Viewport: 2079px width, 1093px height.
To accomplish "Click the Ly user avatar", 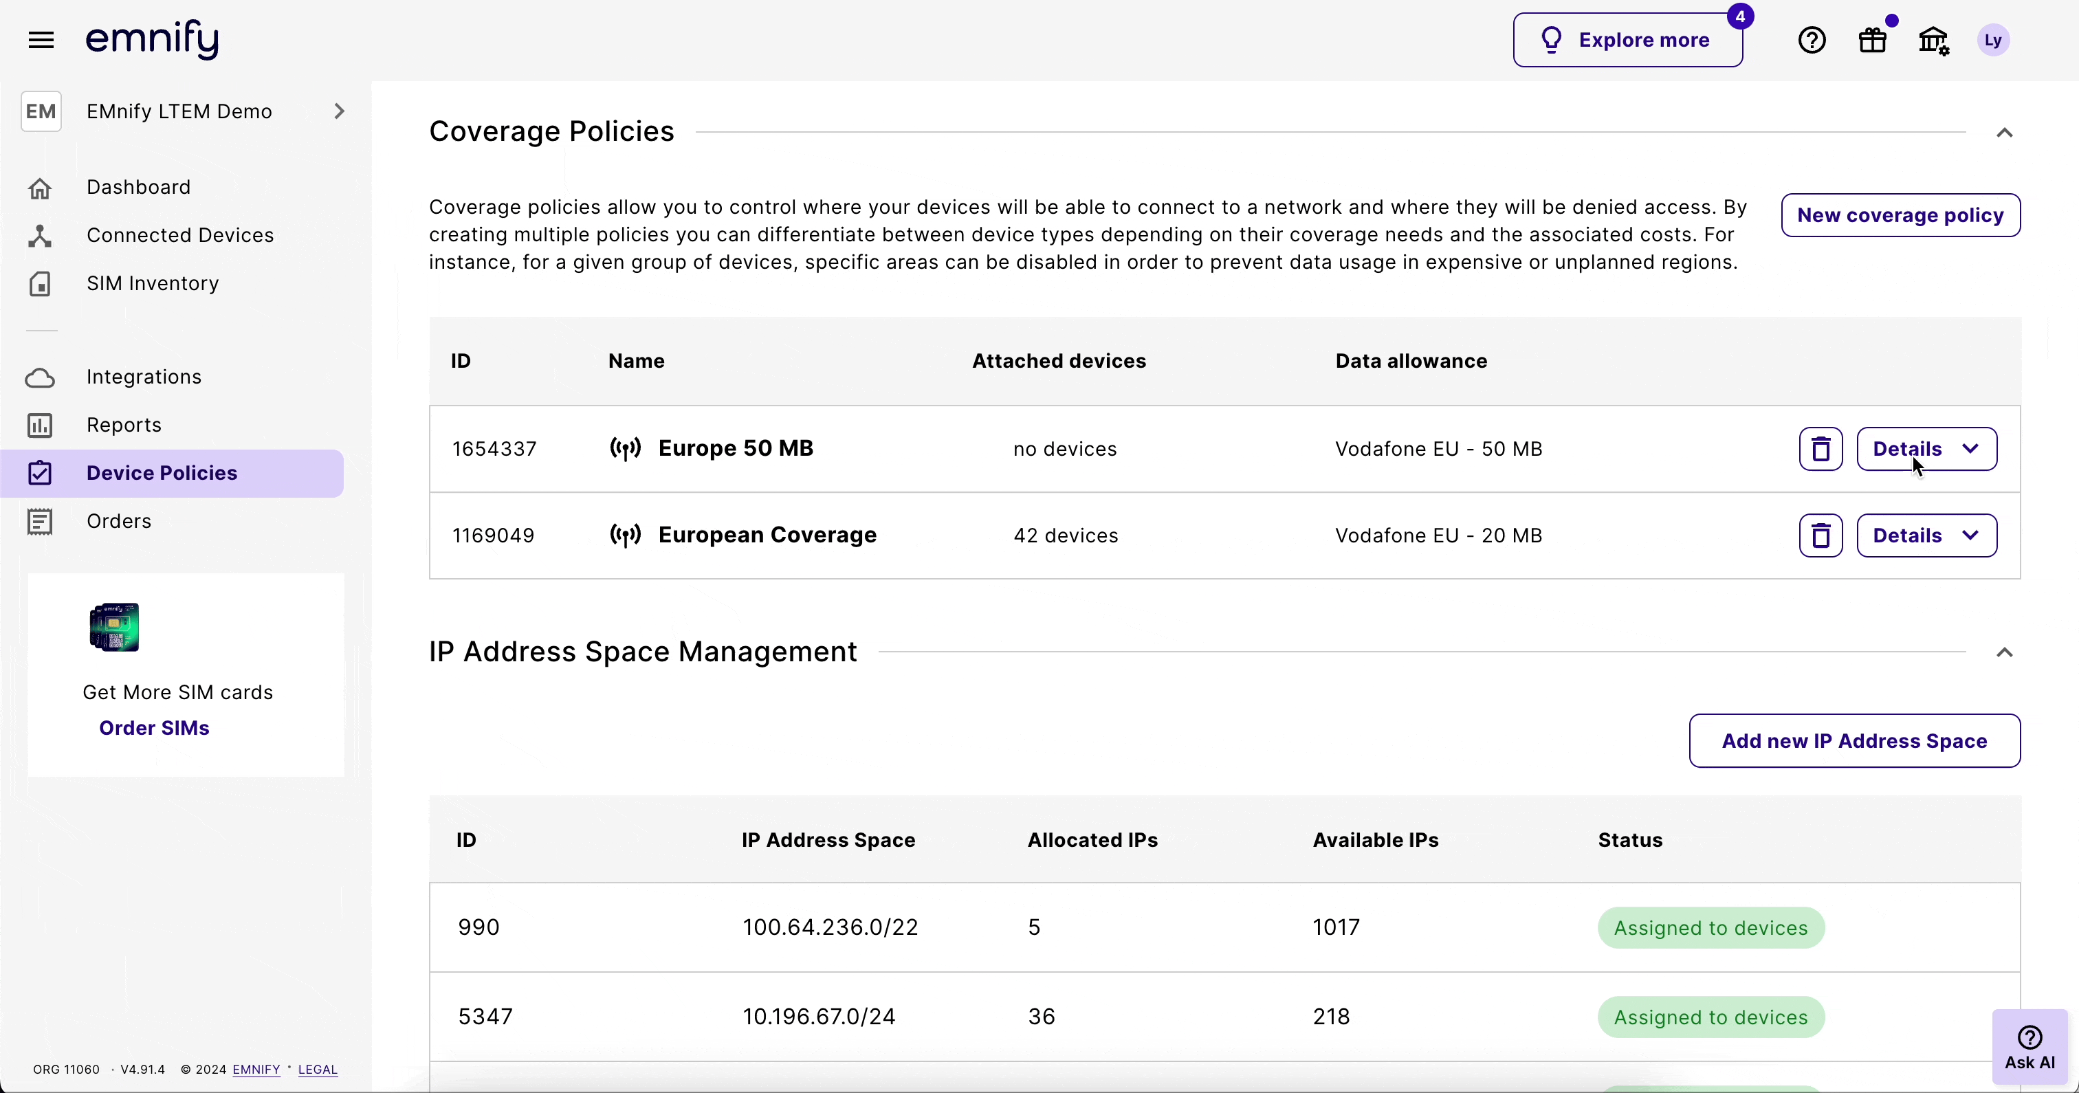I will click(1992, 40).
